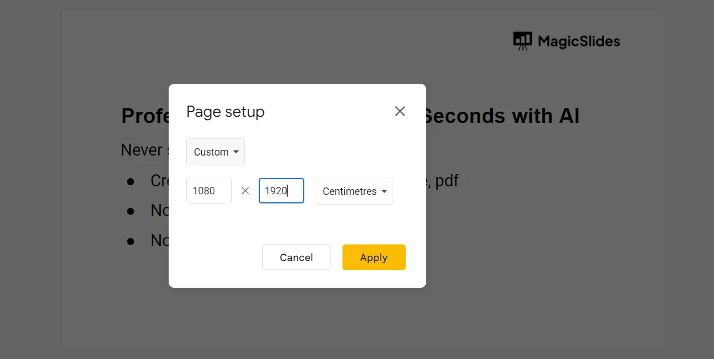Focus the height field showing 1920
Image resolution: width=714 pixels, height=359 pixels.
pyautogui.click(x=281, y=191)
